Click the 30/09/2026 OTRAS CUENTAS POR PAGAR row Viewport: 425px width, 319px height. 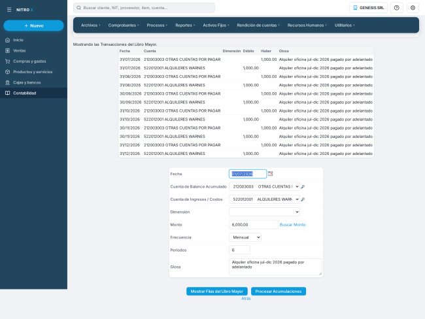246,93
